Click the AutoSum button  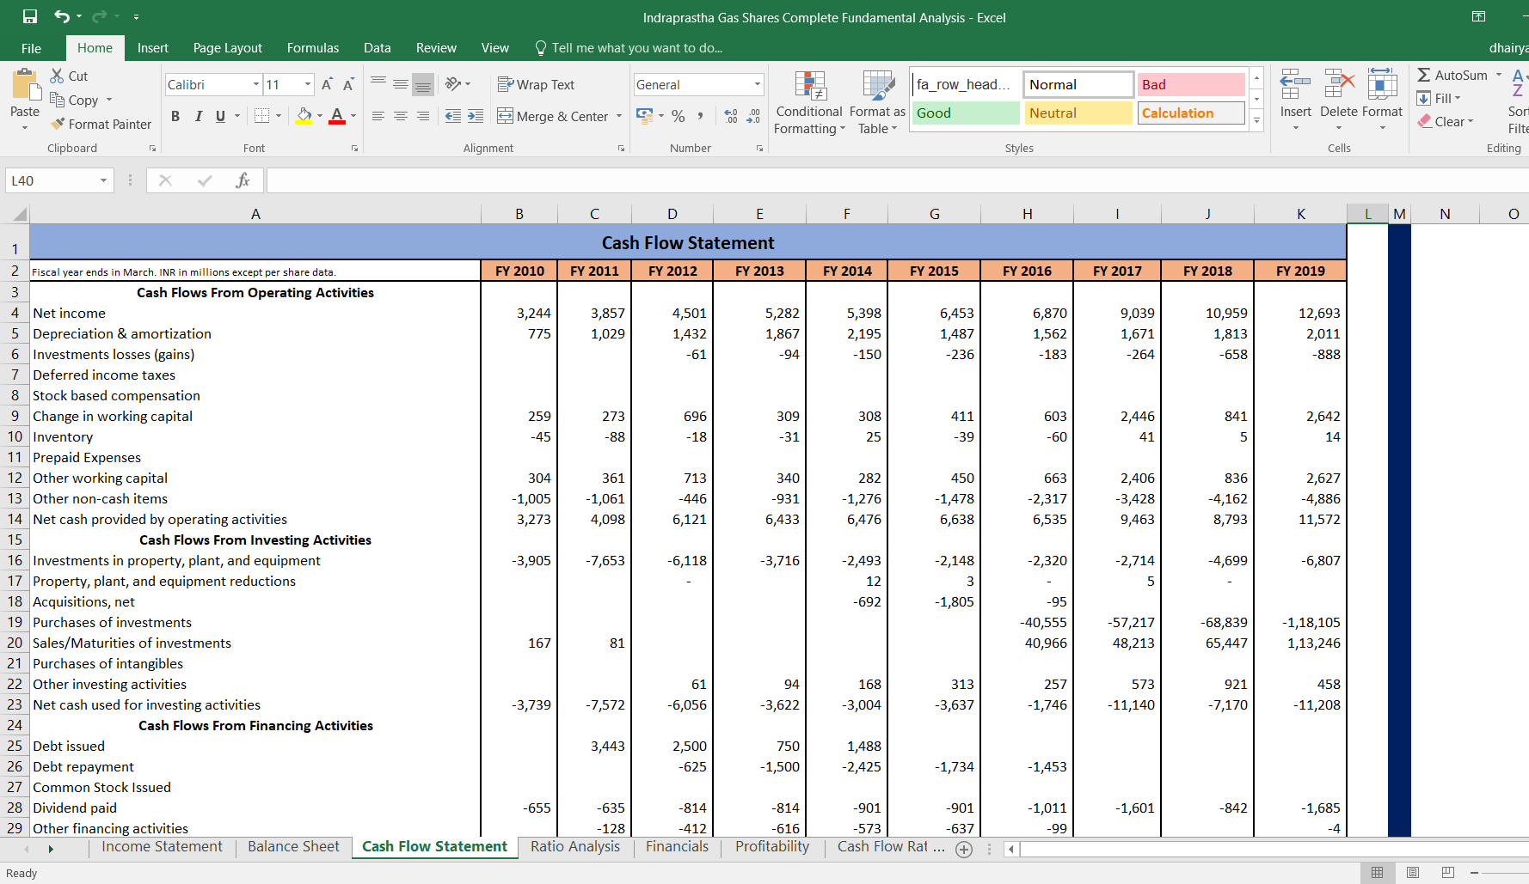[1452, 75]
